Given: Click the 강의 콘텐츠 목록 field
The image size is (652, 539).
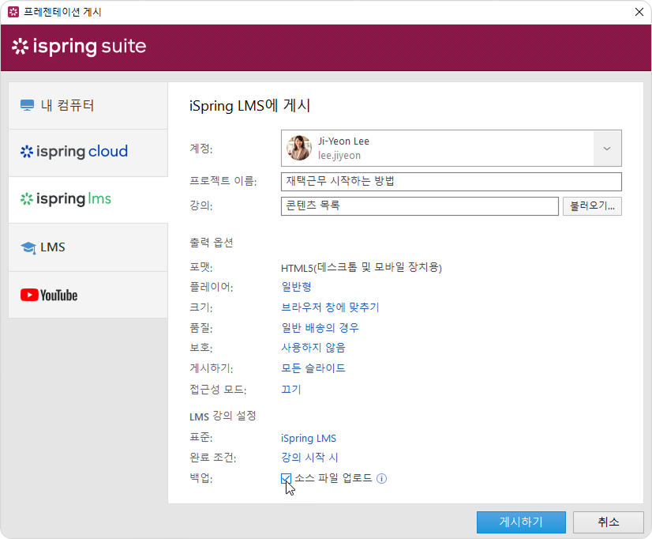Looking at the screenshot, I should coord(419,206).
